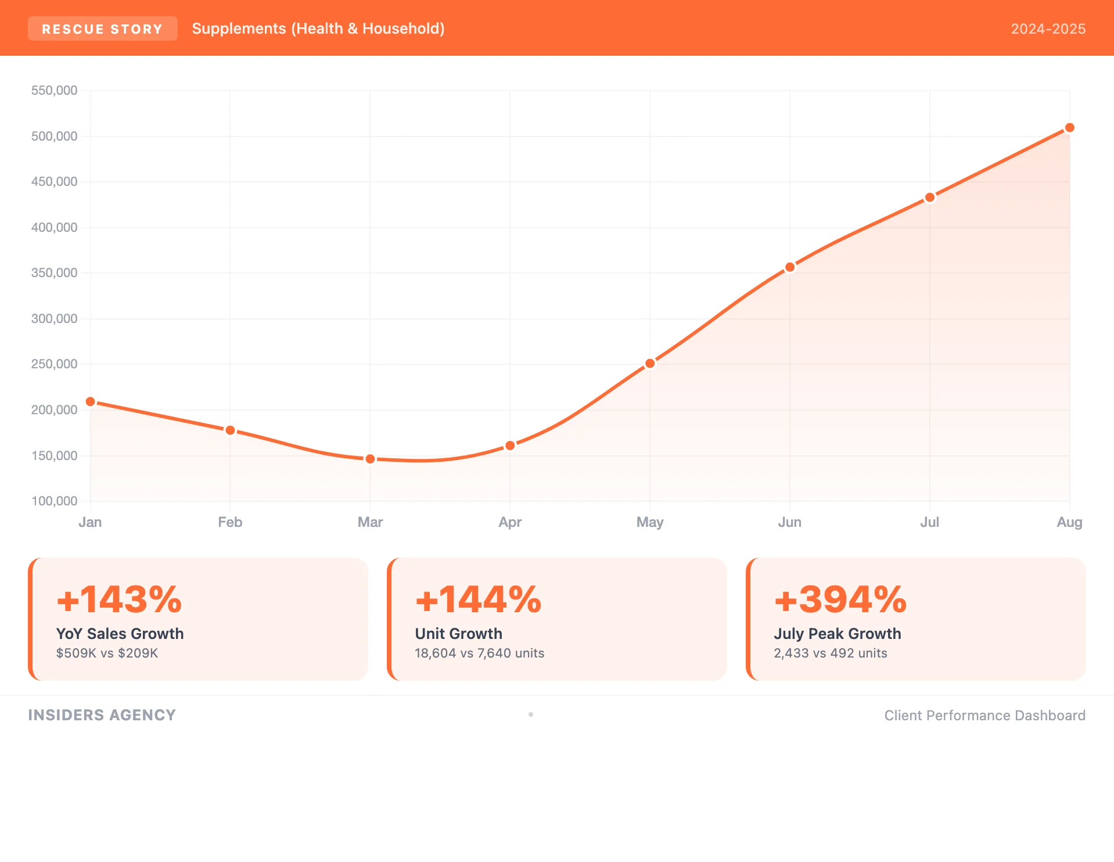This screenshot has width=1114, height=862.
Task: Select the June data point marker
Action: (790, 267)
